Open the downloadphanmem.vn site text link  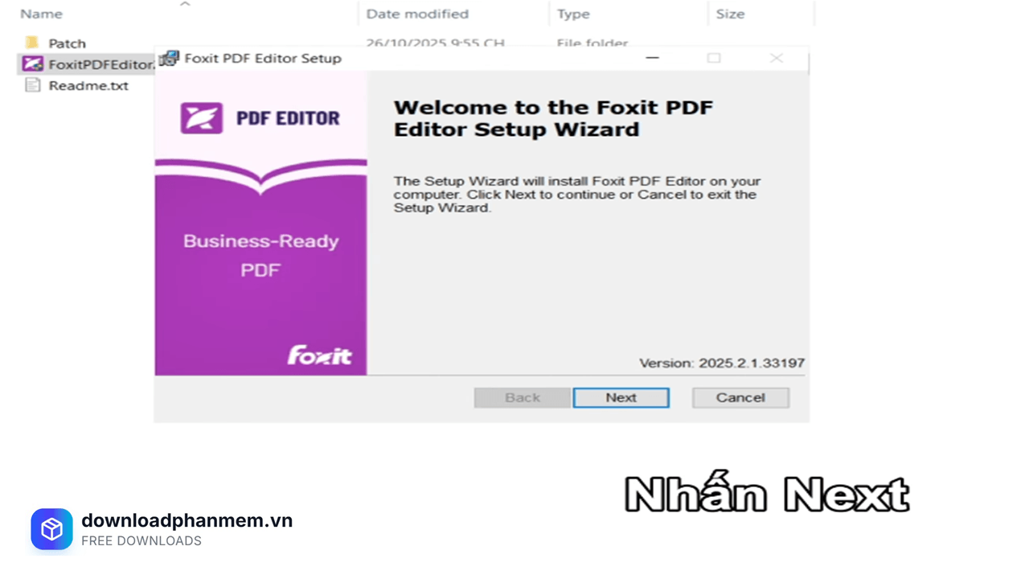coord(187,520)
